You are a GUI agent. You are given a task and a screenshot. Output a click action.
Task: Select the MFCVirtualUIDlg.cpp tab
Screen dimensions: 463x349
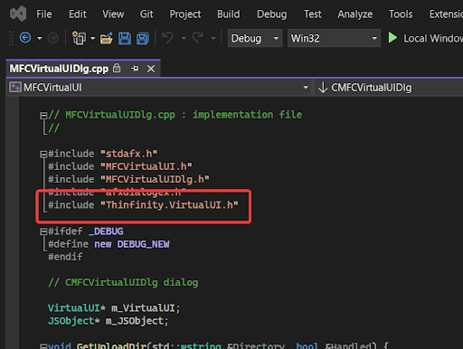point(59,69)
